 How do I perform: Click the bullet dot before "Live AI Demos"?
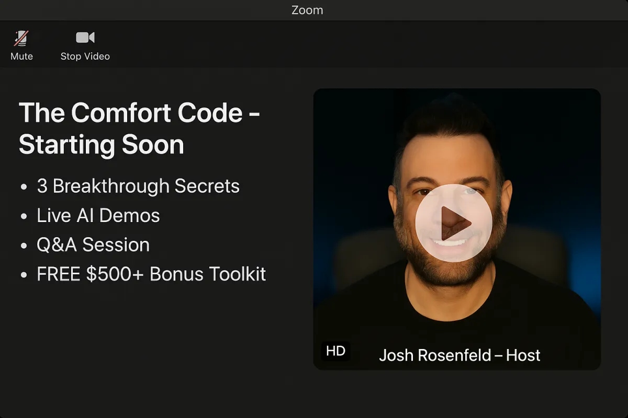tap(24, 216)
